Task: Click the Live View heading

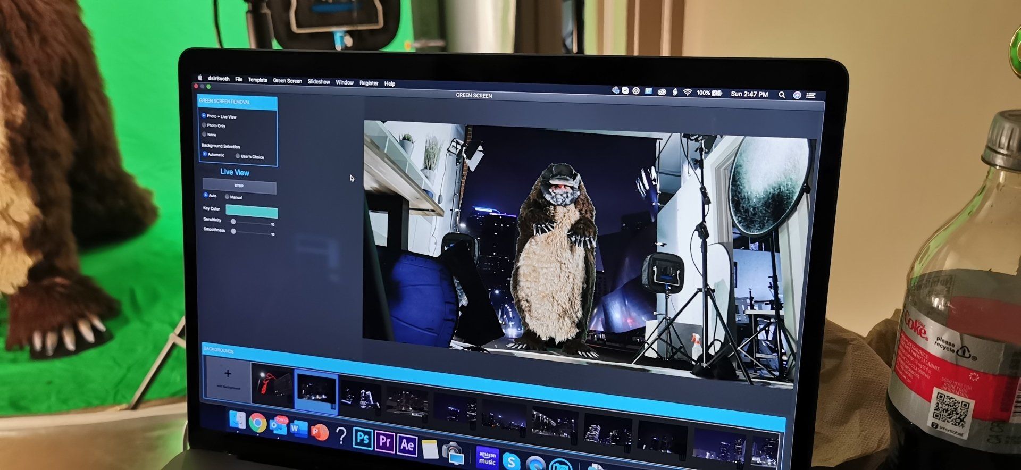Action: click(x=235, y=172)
